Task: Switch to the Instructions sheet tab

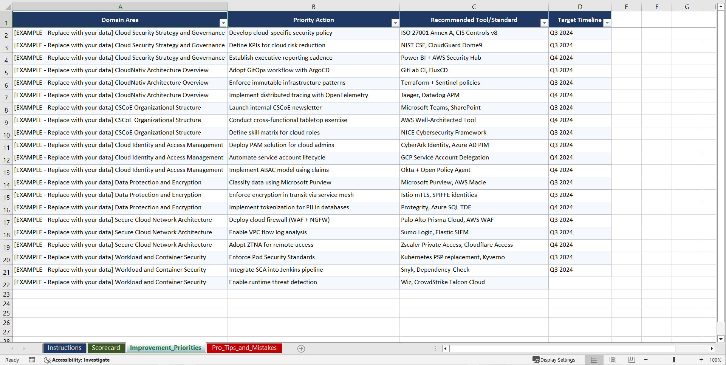Action: (64, 348)
